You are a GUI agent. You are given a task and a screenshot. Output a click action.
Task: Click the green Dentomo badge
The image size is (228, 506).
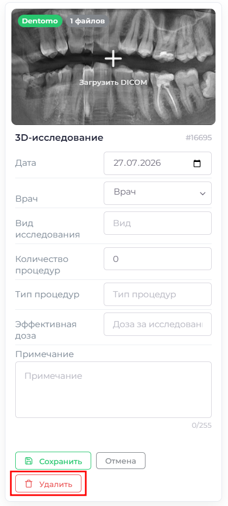tap(40, 21)
